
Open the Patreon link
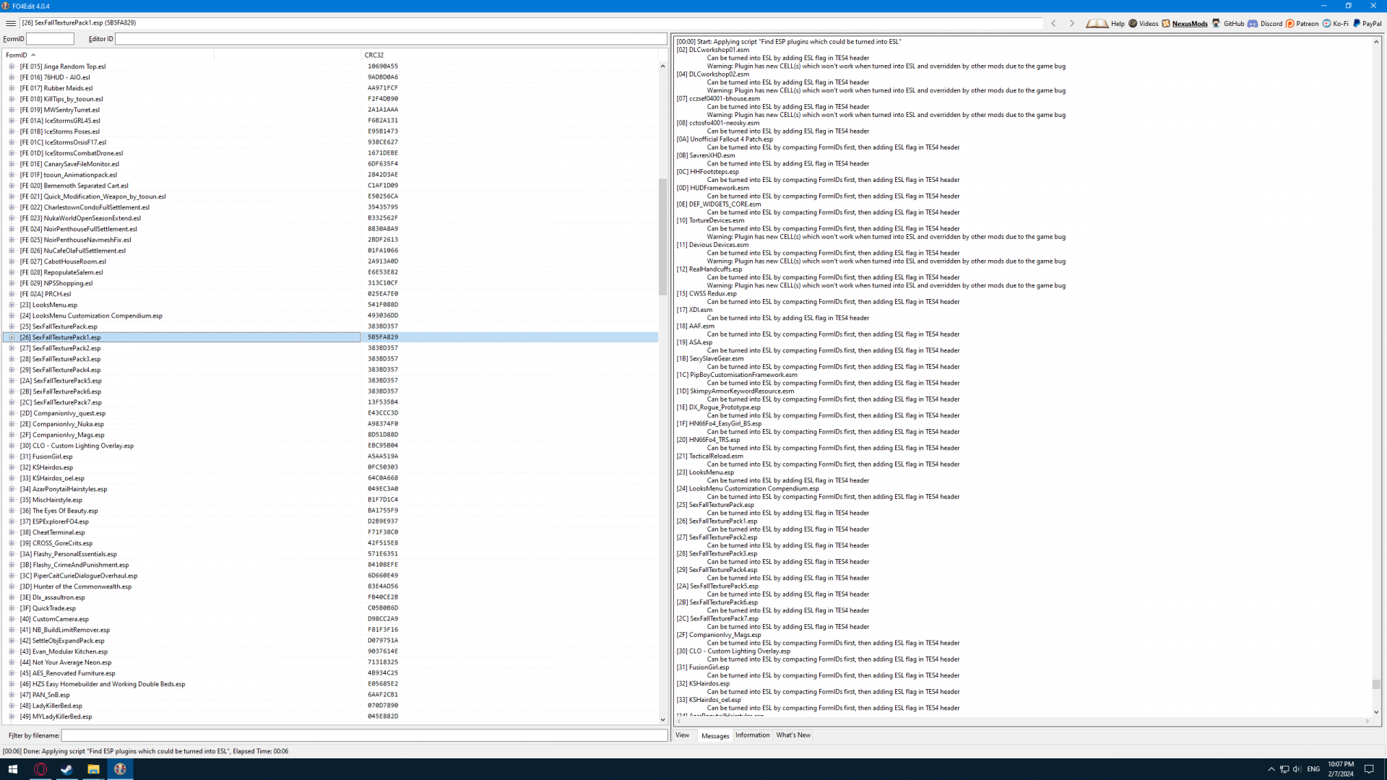tap(1302, 23)
